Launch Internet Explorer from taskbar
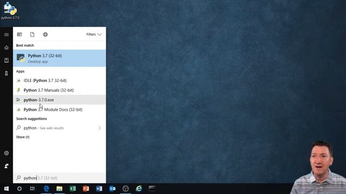 point(139,189)
